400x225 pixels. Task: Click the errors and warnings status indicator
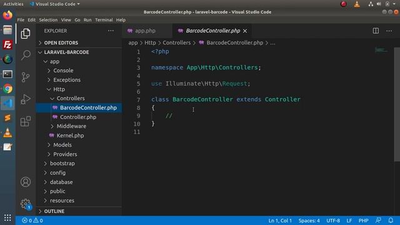click(32, 221)
